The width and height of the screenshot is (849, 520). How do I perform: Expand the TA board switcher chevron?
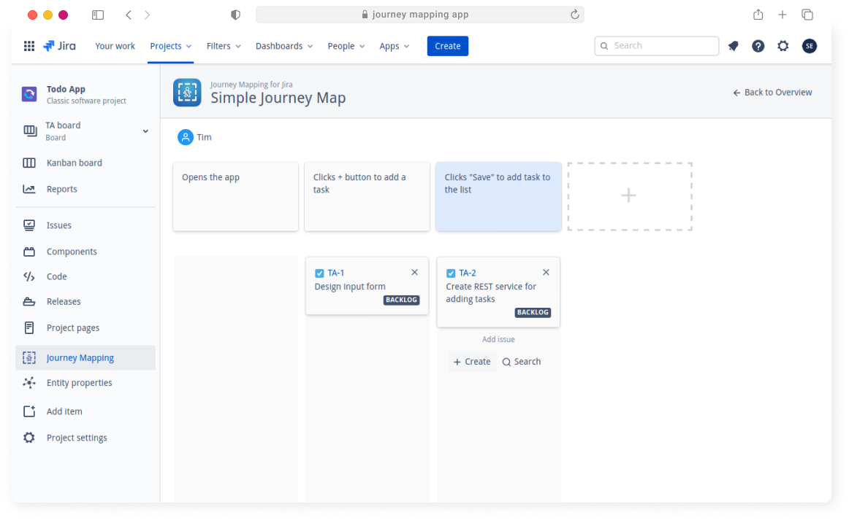pos(145,131)
